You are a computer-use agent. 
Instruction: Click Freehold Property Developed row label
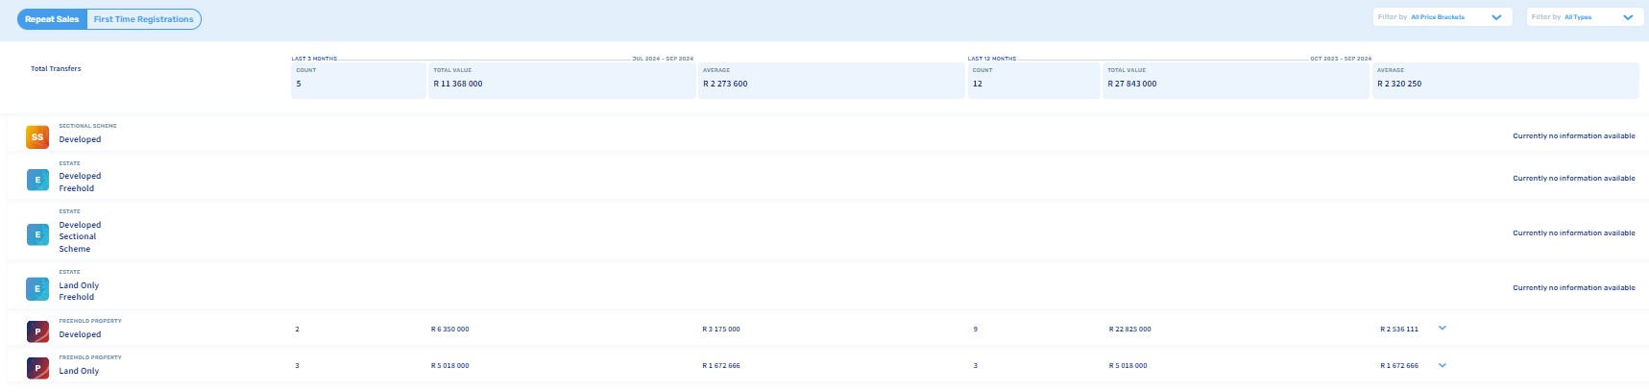pos(80,334)
